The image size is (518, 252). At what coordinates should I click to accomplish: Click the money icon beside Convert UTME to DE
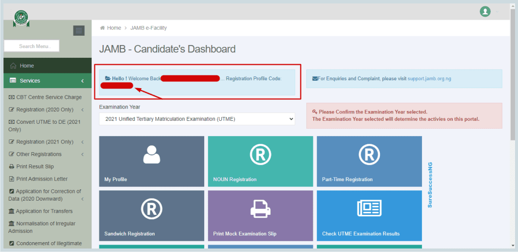(12, 122)
